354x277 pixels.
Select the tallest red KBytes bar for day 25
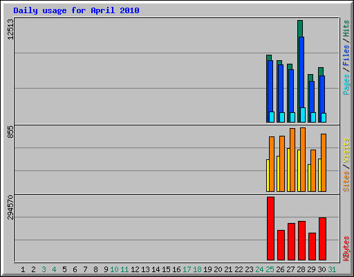[x=270, y=229]
